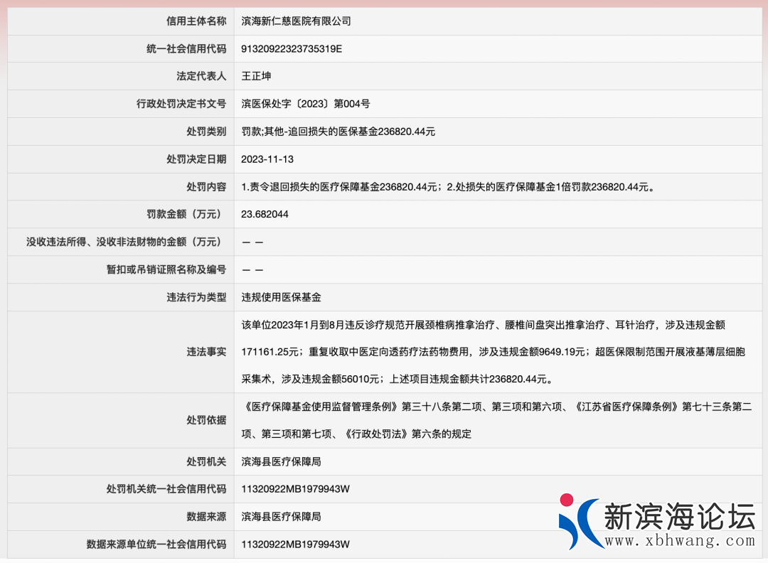Click the 处罚内容 penalty content text
The image size is (768, 563).
(x=447, y=187)
